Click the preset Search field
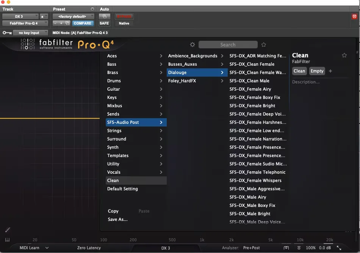 coord(228,45)
